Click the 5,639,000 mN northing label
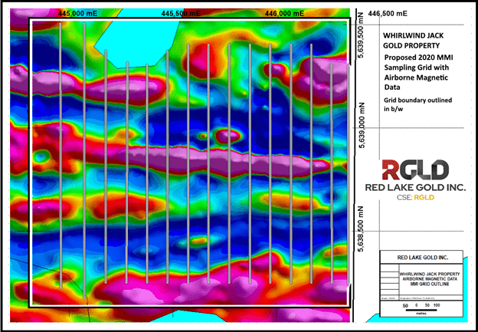 pos(362,125)
